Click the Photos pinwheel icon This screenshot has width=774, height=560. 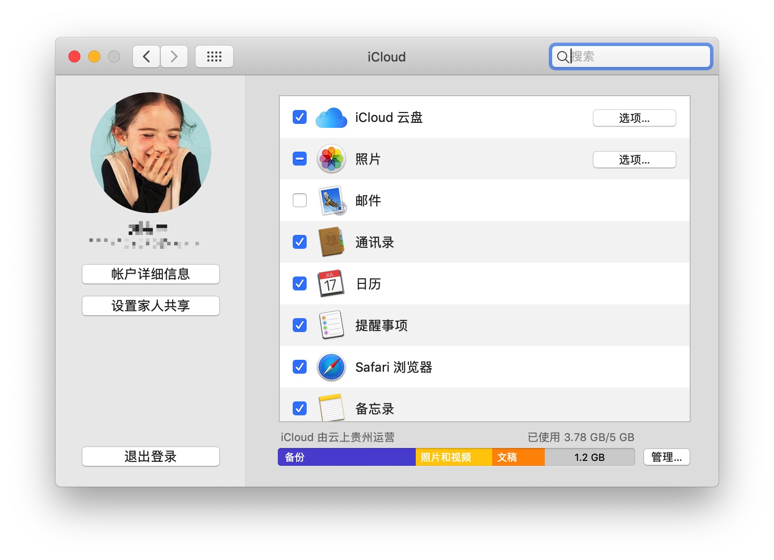[331, 159]
